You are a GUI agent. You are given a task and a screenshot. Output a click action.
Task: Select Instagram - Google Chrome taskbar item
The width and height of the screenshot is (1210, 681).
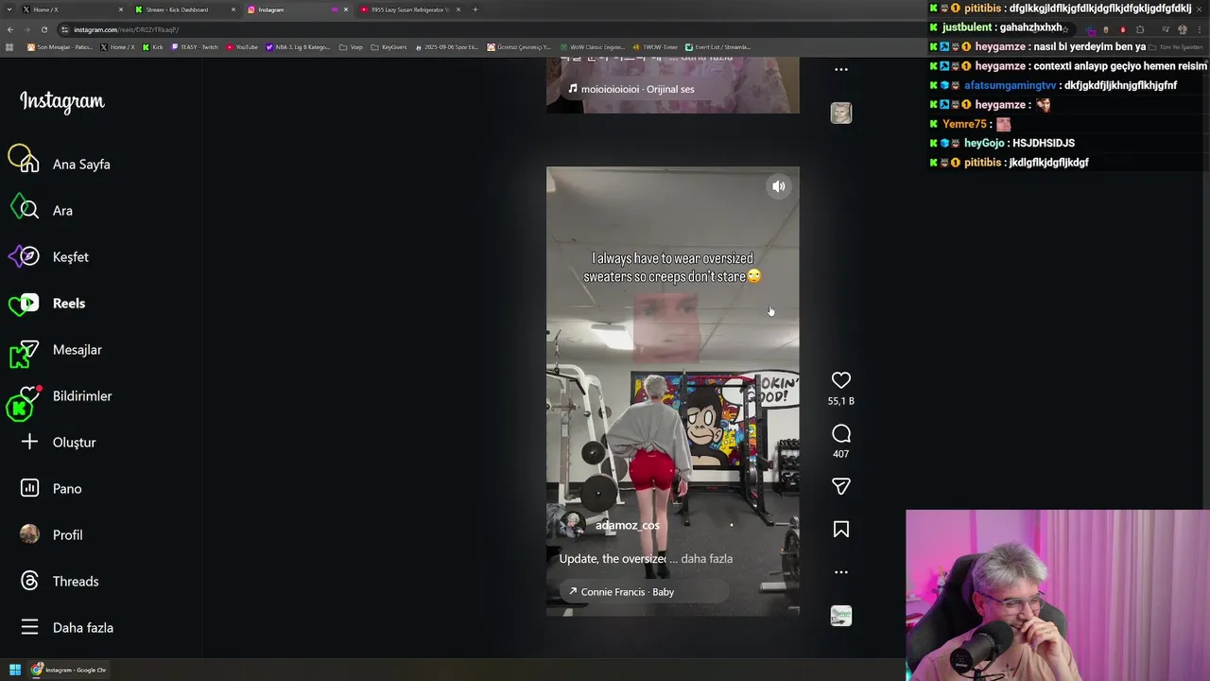coord(69,670)
